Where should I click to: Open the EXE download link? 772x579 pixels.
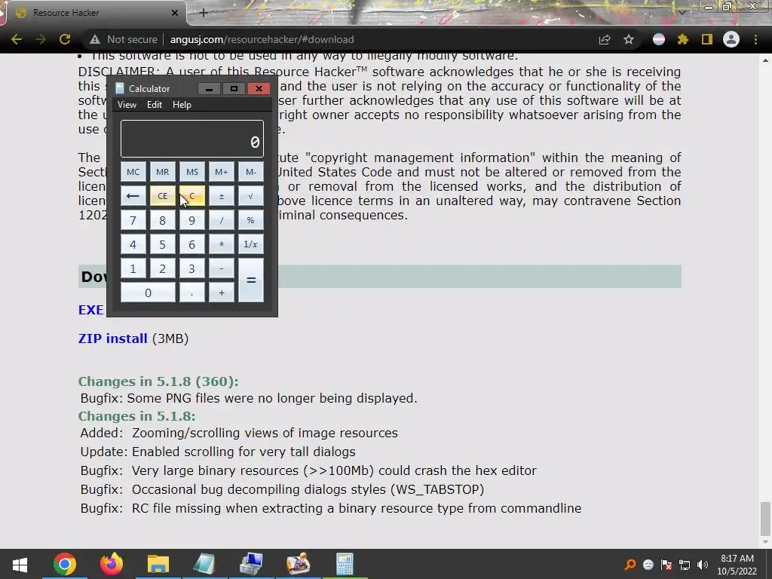91,310
